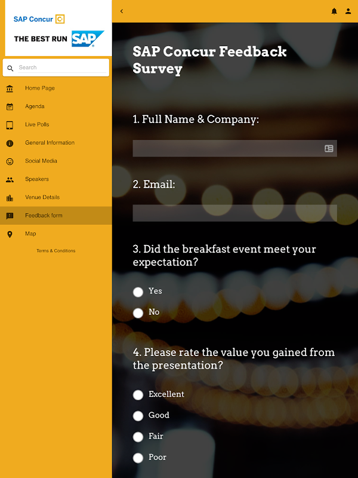Click the Speakers people icon
This screenshot has height=478, width=358.
[x=10, y=180]
